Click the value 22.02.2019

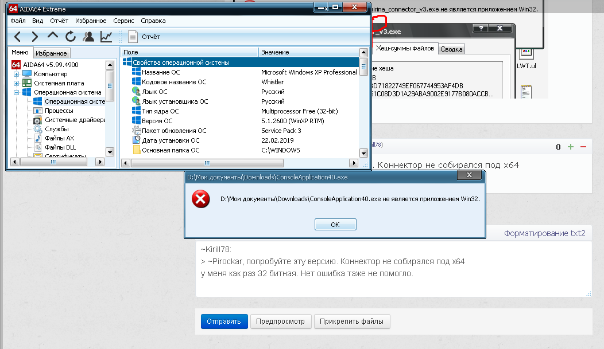tap(277, 140)
